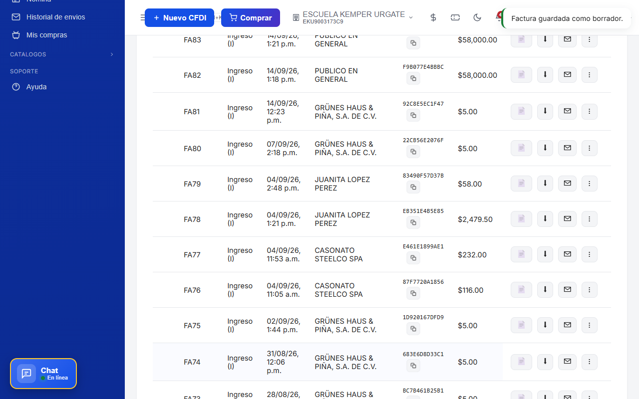
Task: Open more options for invoice FA75
Action: point(590,325)
